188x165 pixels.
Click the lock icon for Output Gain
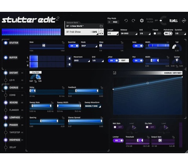174,137
